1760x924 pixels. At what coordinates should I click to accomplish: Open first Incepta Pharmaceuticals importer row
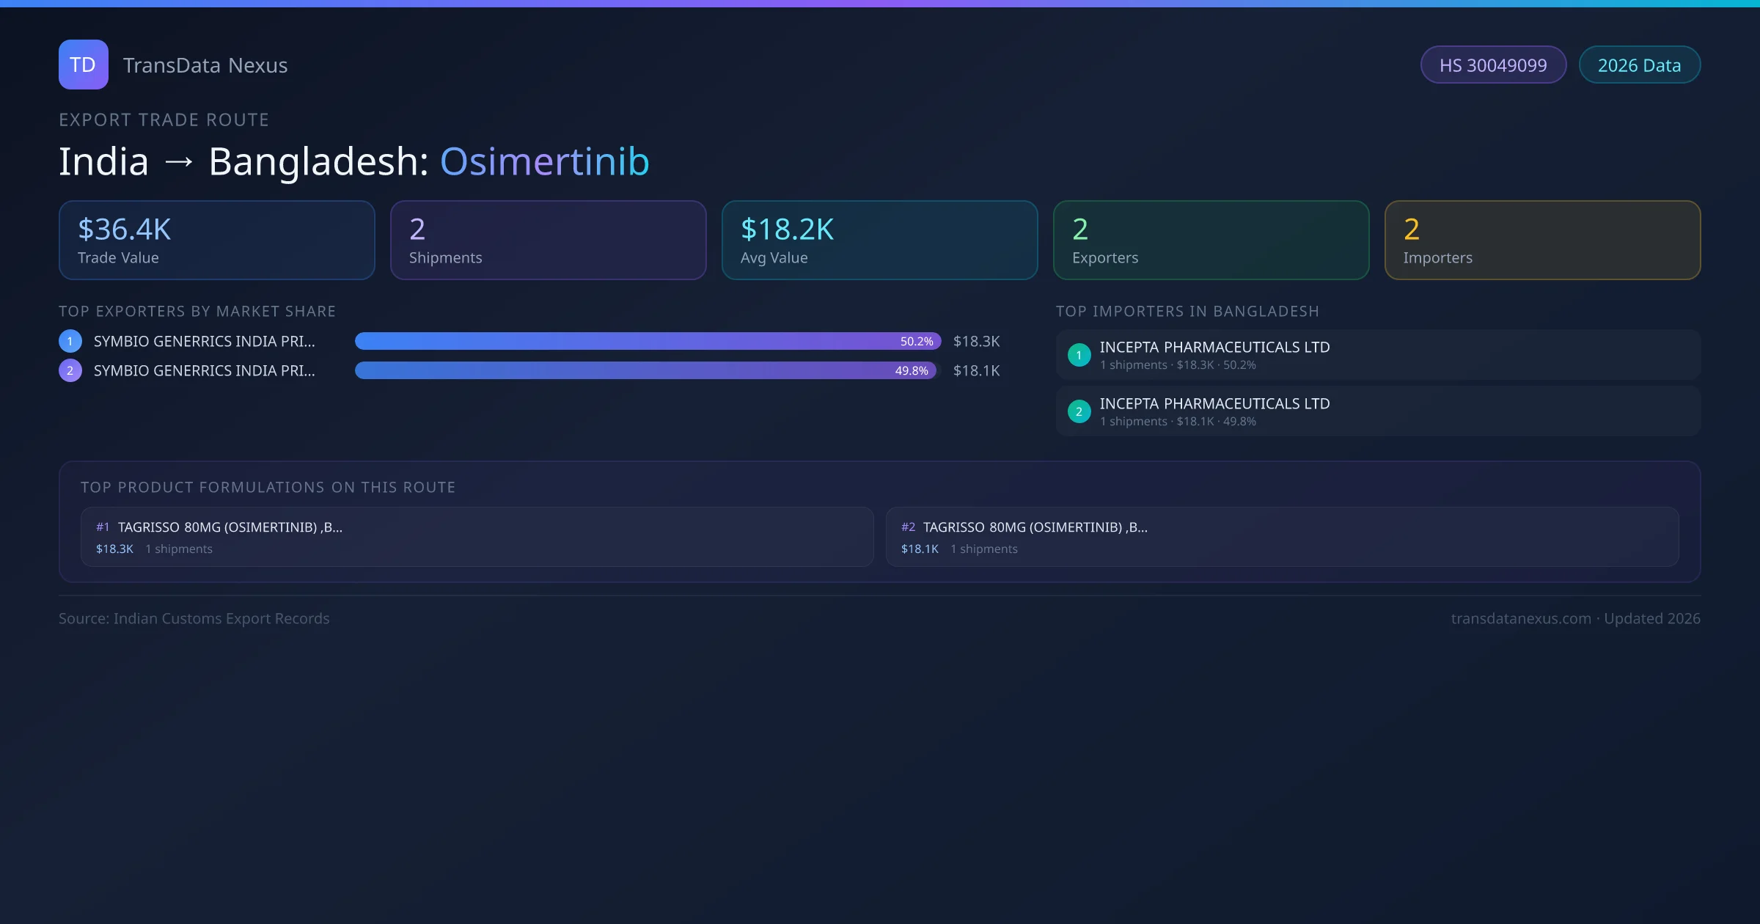point(1377,355)
